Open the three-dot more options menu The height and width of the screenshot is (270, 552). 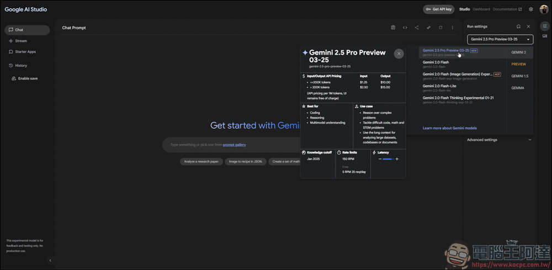point(453,28)
